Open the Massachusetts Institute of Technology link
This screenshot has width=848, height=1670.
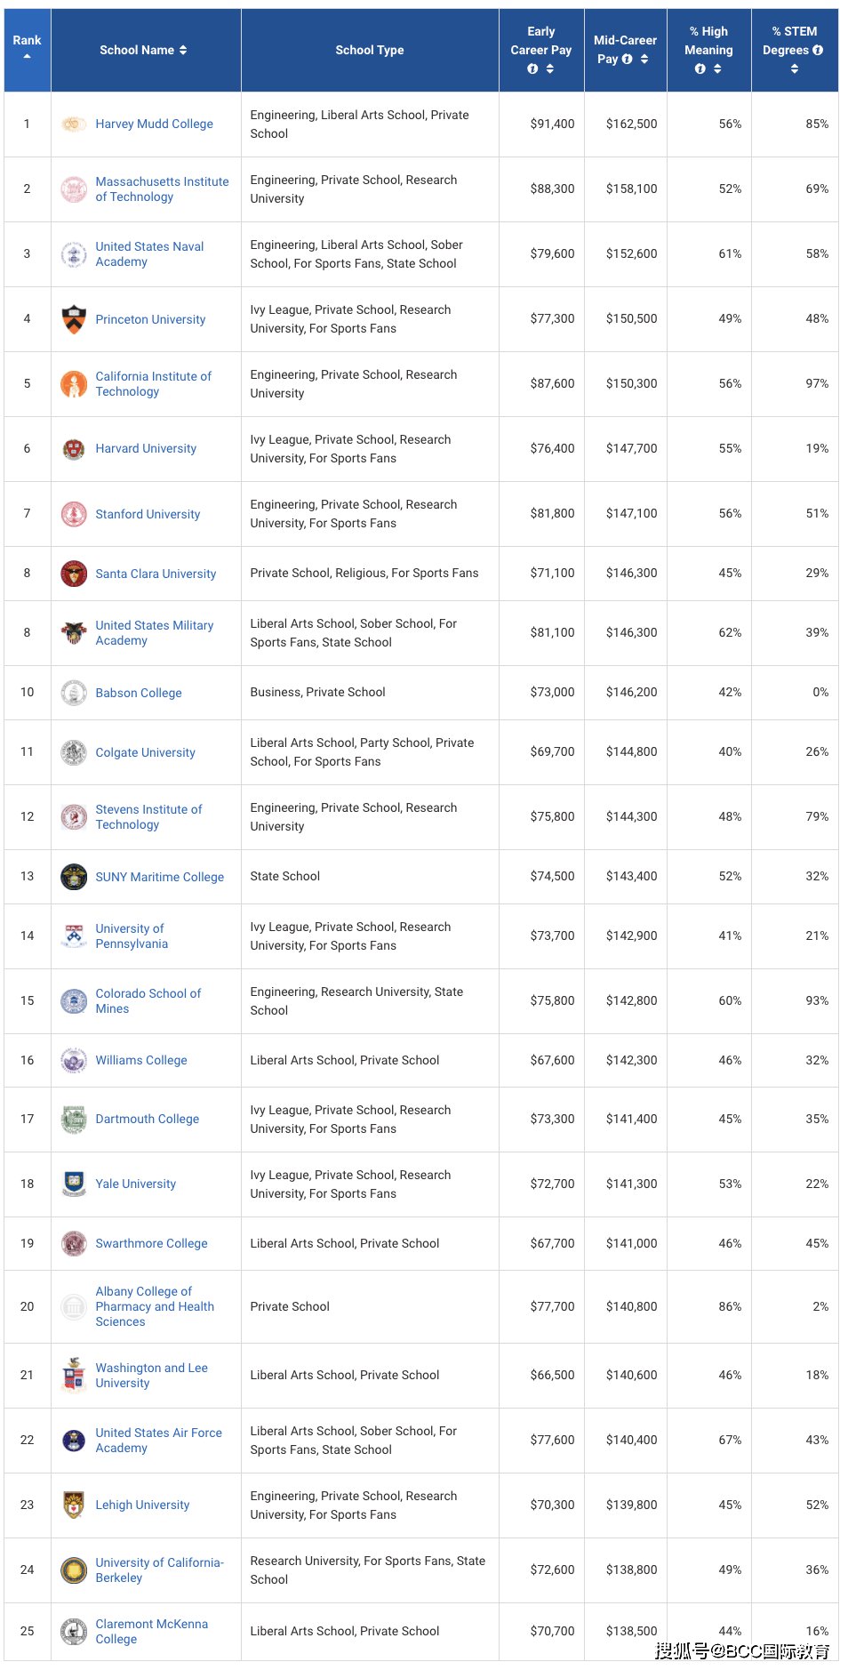(162, 189)
